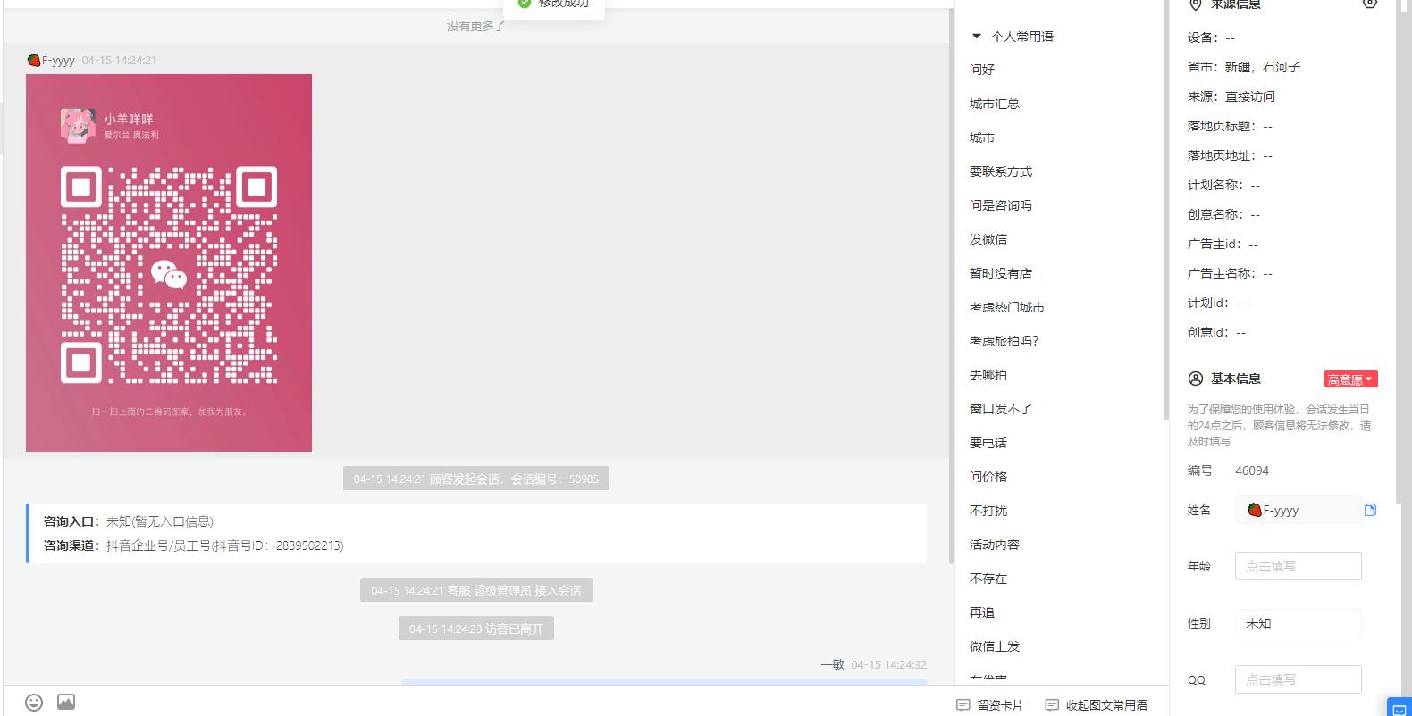The height and width of the screenshot is (716, 1412).
Task: Click the 访客已离开 system notice
Action: (476, 629)
